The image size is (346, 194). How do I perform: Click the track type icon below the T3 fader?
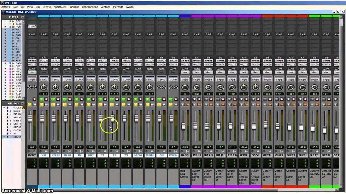click(x=129, y=151)
